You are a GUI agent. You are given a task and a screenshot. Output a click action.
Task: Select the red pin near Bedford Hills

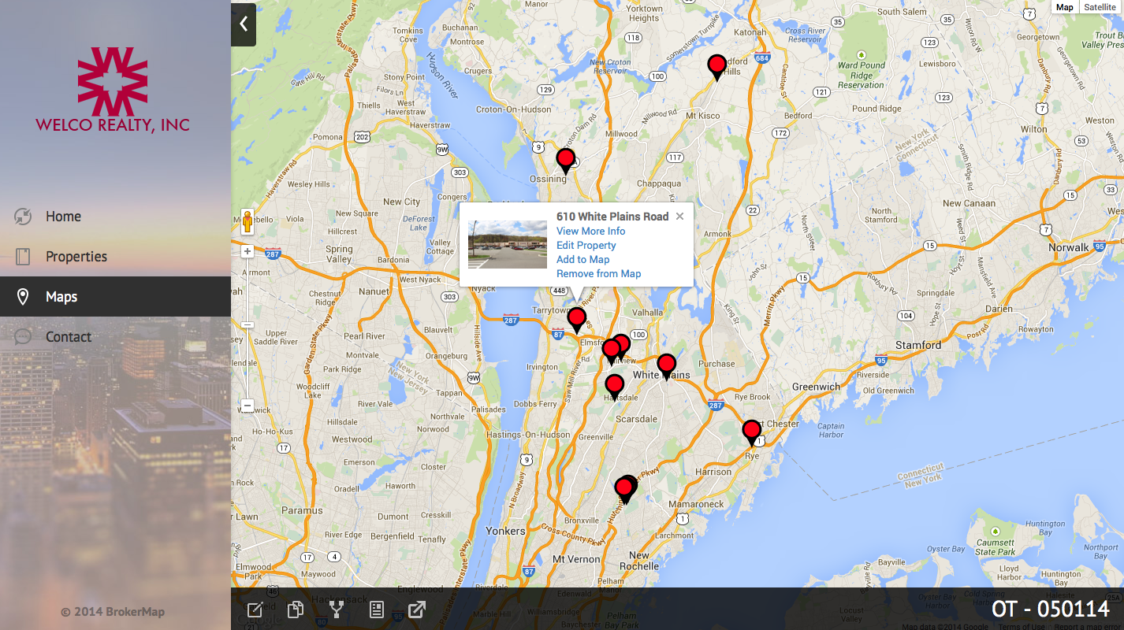coord(716,67)
